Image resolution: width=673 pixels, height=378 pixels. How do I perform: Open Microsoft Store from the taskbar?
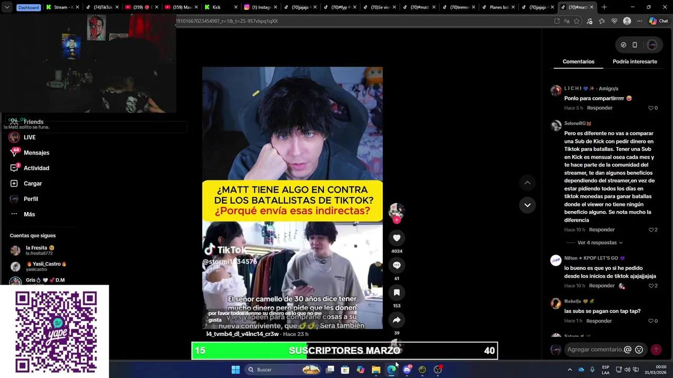pos(345,370)
